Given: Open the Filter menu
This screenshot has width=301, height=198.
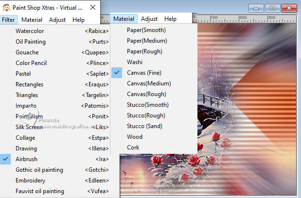Looking at the screenshot, I should [x=8, y=20].
